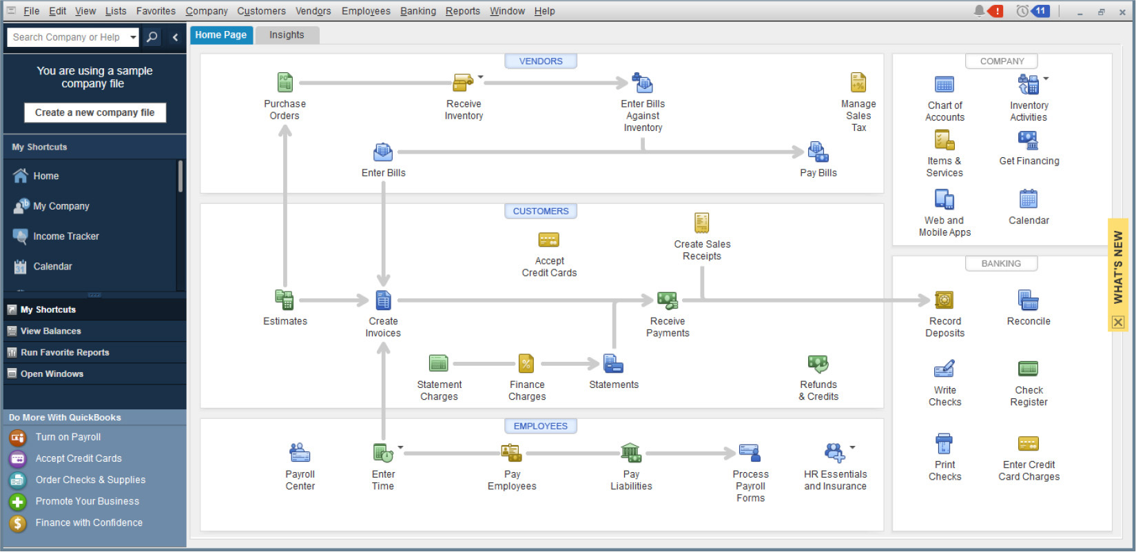Open View Balances panel

click(x=95, y=331)
